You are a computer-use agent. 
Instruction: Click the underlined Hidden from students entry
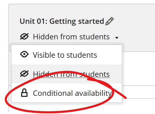coord(71,74)
